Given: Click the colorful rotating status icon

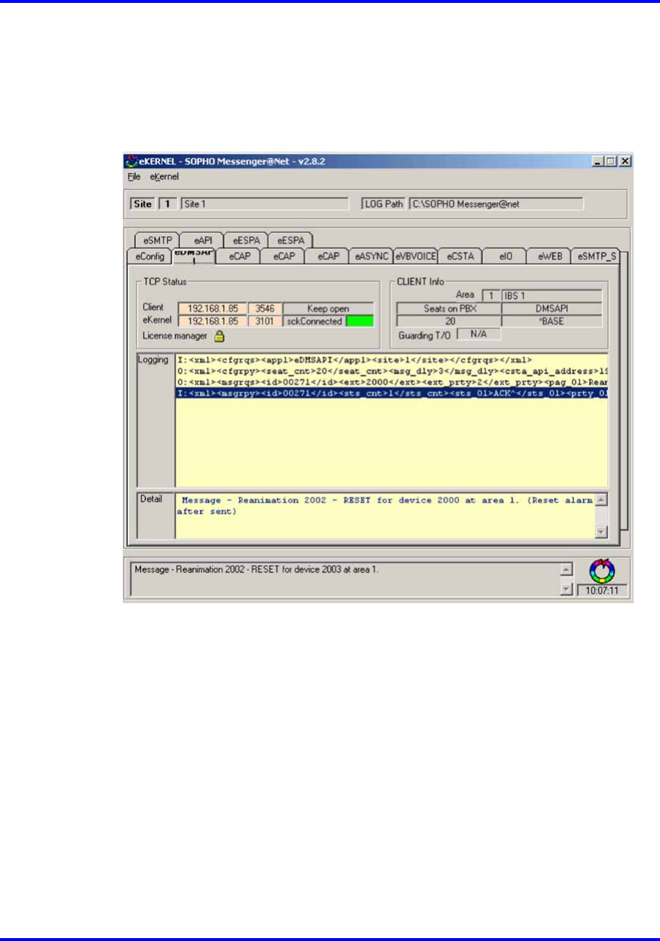Looking at the screenshot, I should pyautogui.click(x=602, y=572).
